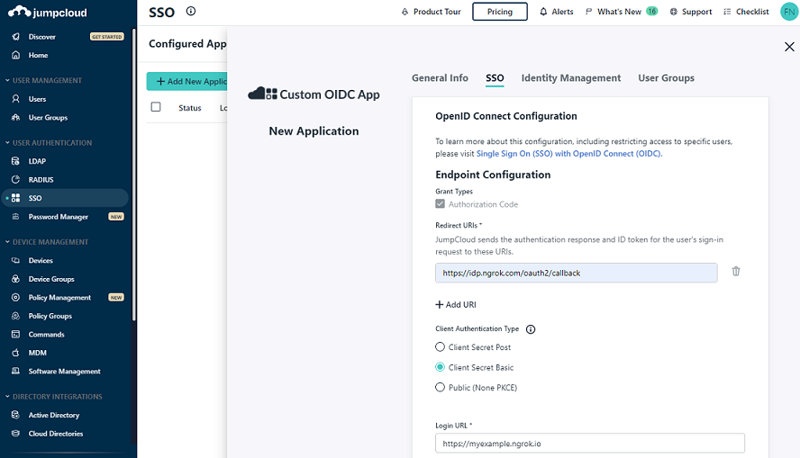This screenshot has width=800, height=458.
Task: Click the Policy Groups icon
Action: coord(16,316)
